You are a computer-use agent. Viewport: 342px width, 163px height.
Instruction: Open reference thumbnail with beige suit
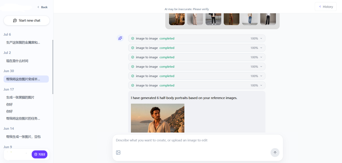(195, 19)
